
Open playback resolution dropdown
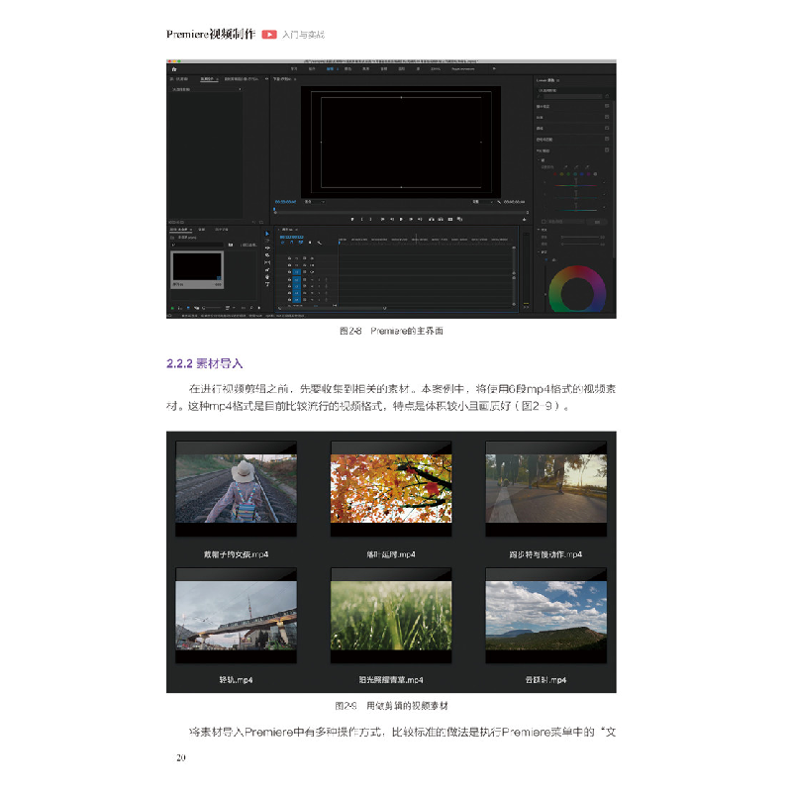pyautogui.click(x=483, y=202)
